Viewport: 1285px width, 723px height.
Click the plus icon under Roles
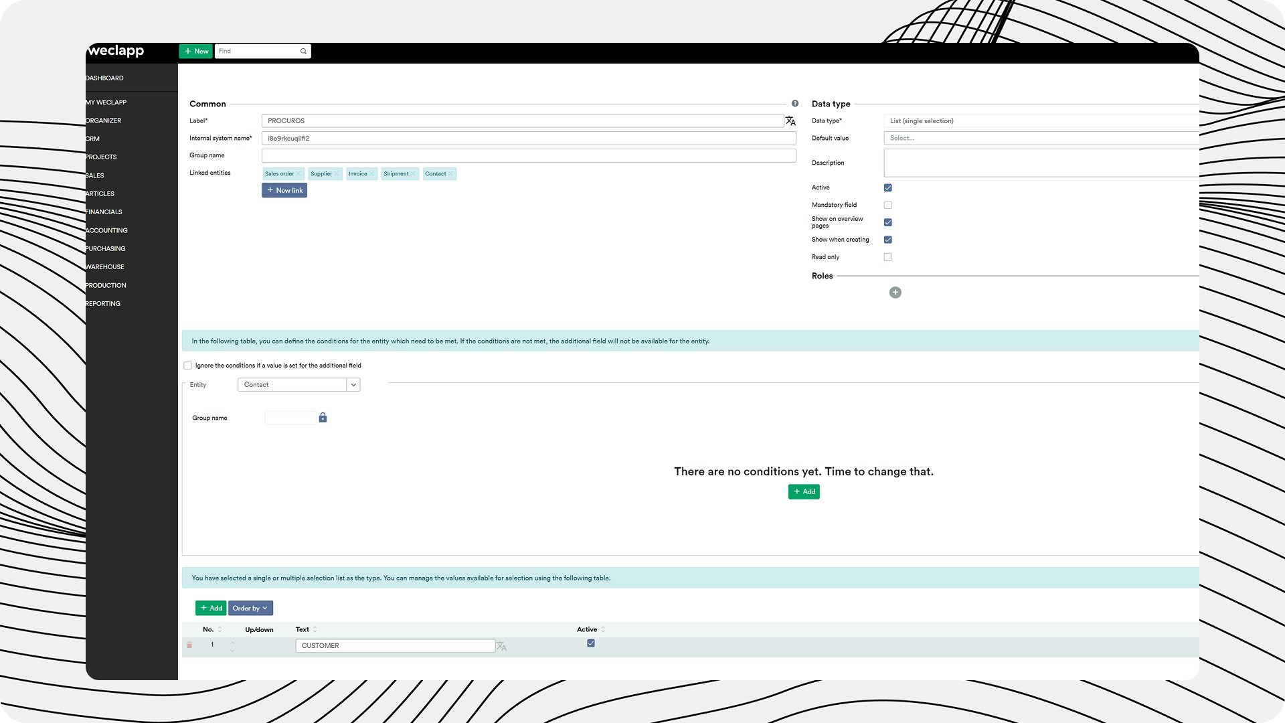coord(895,293)
